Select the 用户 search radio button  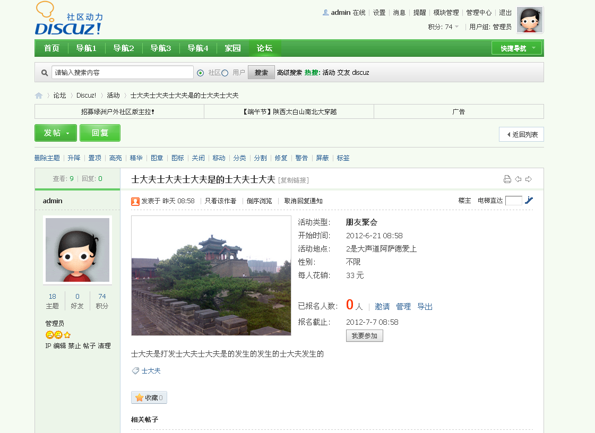click(x=225, y=73)
